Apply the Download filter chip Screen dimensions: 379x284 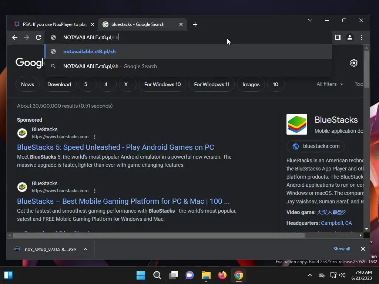59,84
